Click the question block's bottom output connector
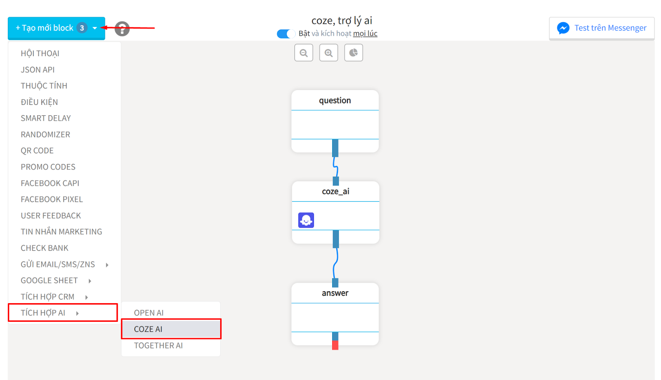The width and height of the screenshot is (661, 380). point(335,148)
